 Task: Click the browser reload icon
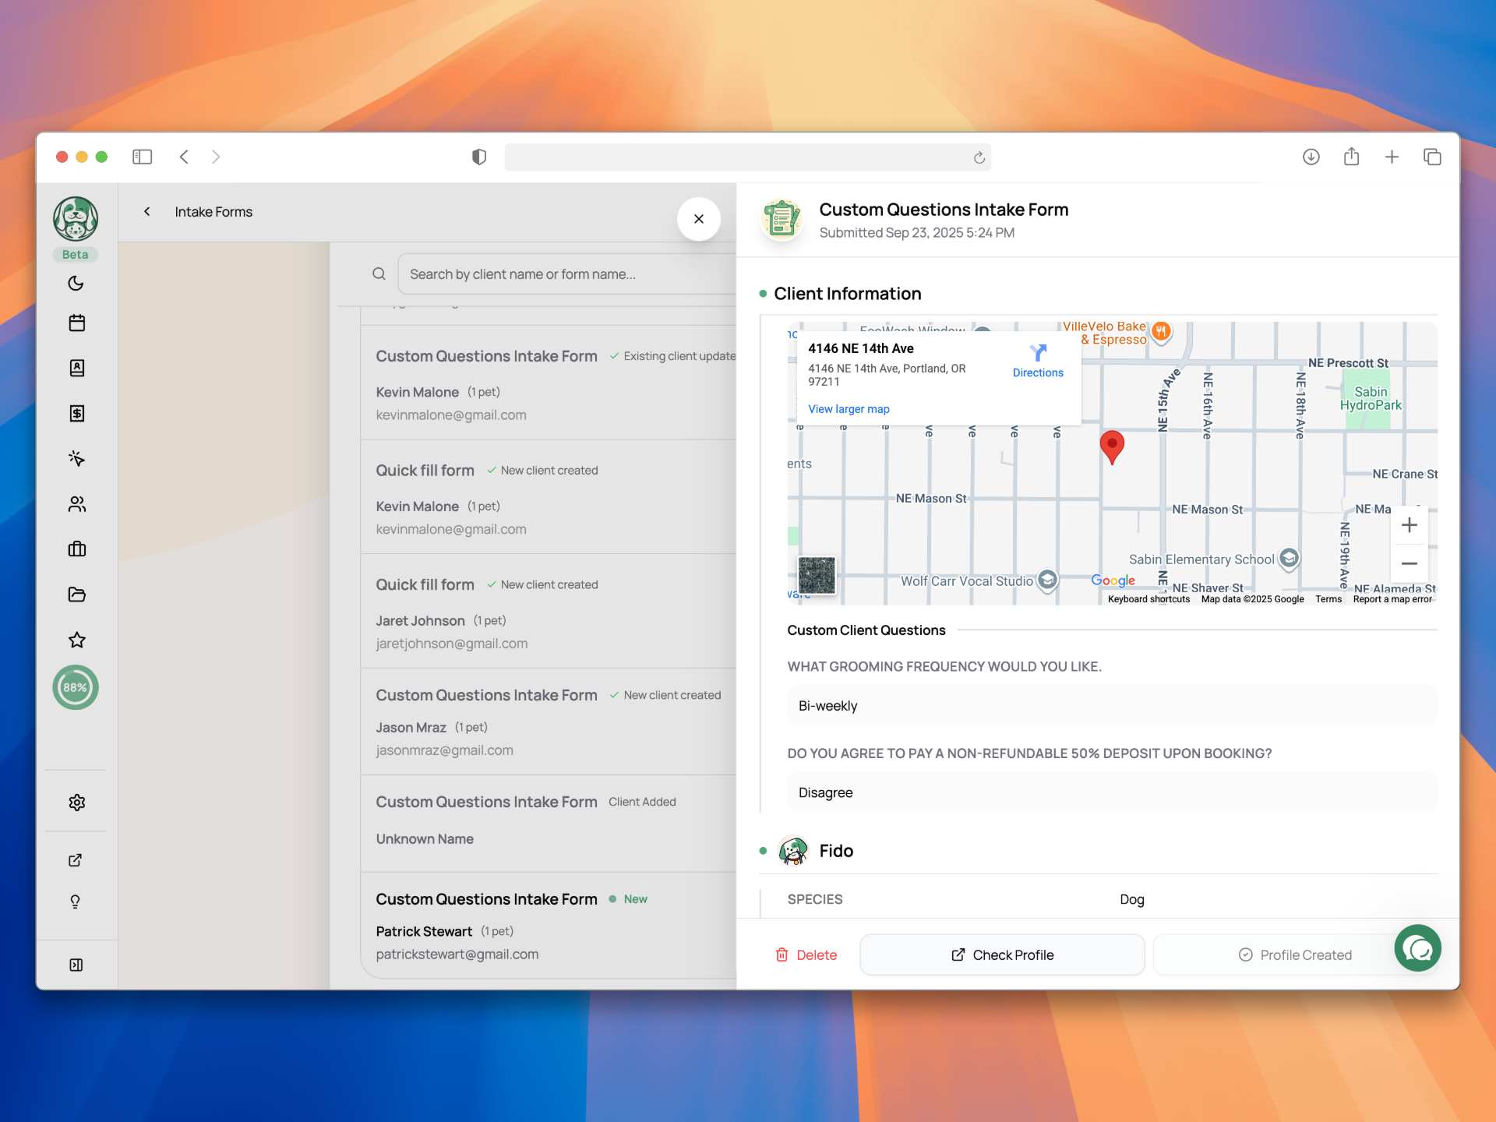pos(979,157)
